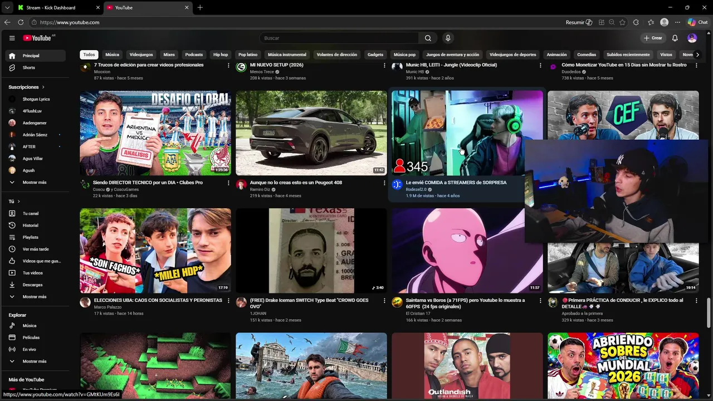
Task: Select the Hip hop filter chip
Action: point(221,55)
